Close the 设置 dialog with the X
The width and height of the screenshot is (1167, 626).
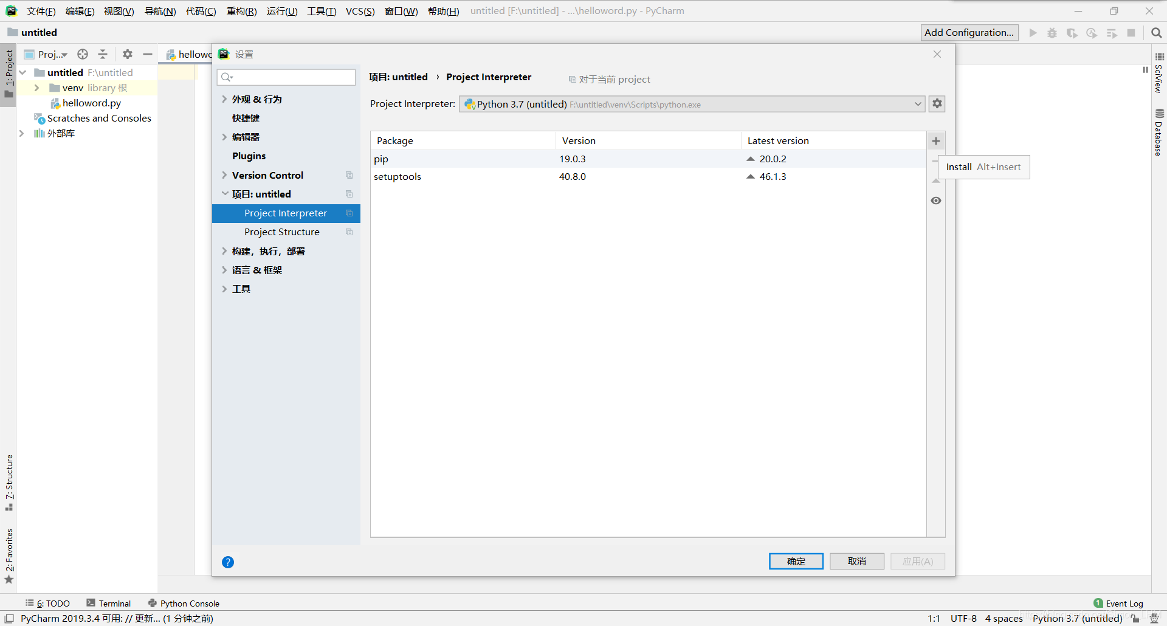[x=937, y=54]
